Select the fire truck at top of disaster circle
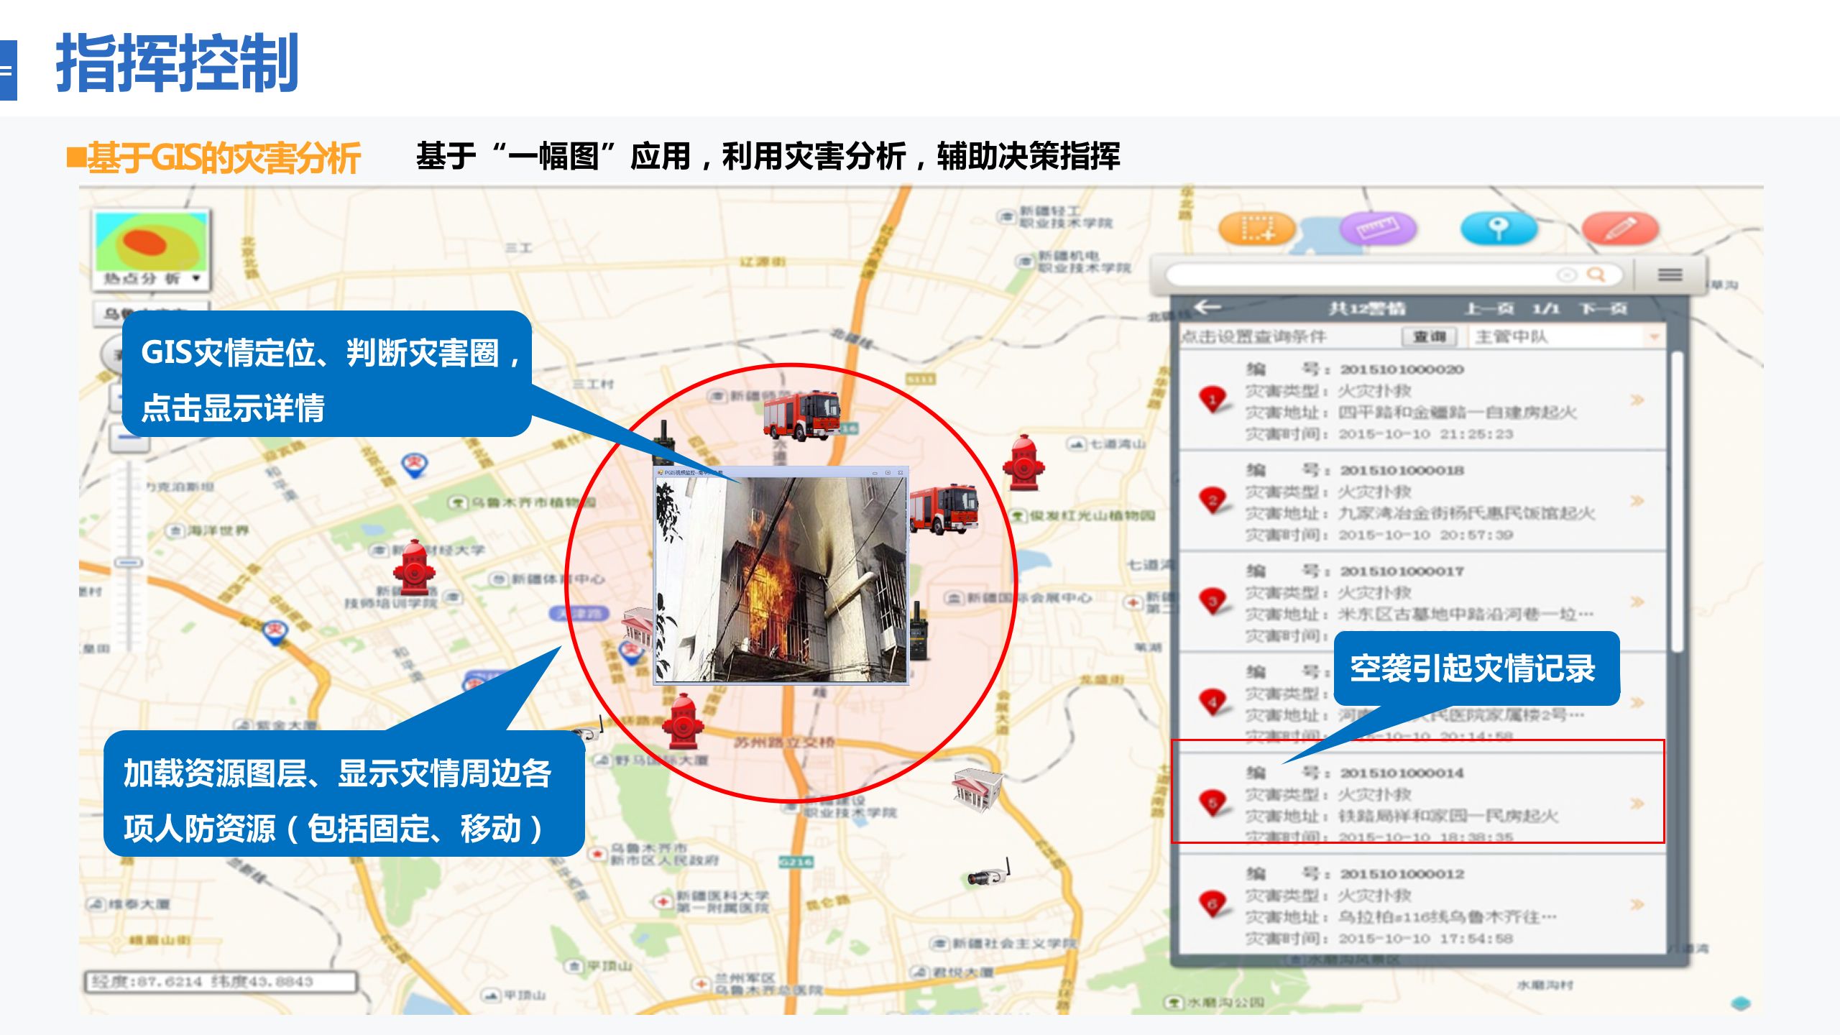This screenshot has width=1840, height=1035. click(801, 415)
